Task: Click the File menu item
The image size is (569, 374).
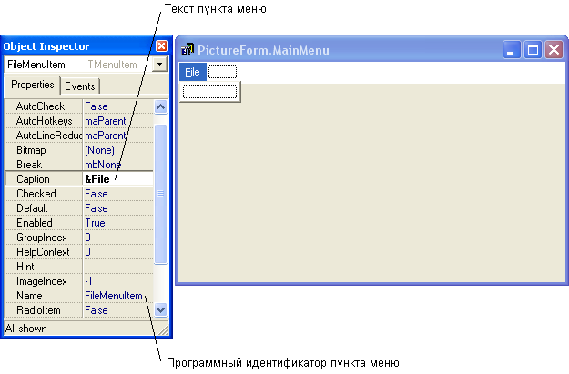Action: (192, 72)
